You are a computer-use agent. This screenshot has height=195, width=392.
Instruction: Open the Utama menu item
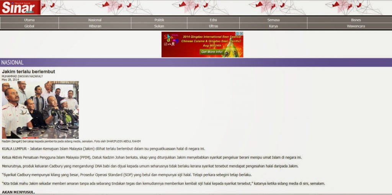tap(29, 20)
